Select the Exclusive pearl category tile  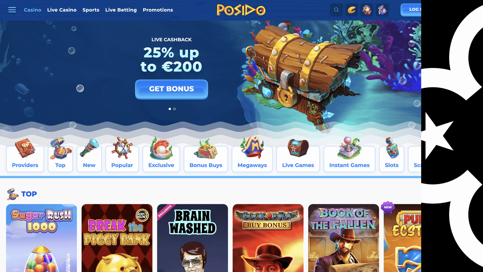click(161, 155)
